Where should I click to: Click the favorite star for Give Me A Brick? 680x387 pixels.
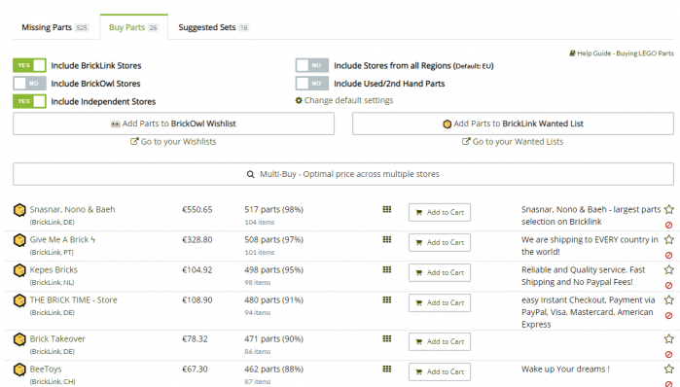click(x=668, y=239)
